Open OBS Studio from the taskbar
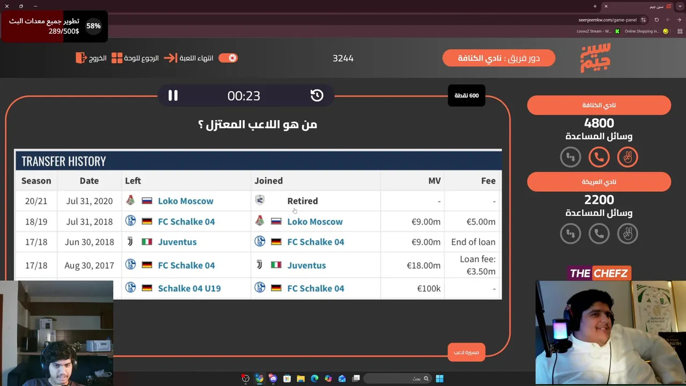The width and height of the screenshot is (686, 386). point(245,378)
